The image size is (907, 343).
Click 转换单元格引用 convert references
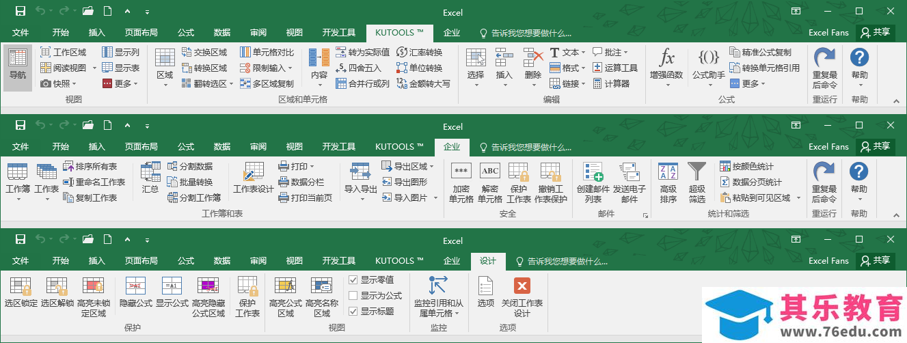(765, 68)
